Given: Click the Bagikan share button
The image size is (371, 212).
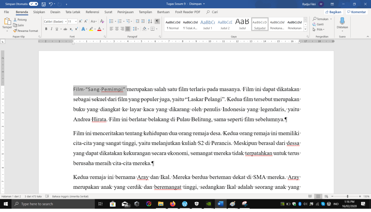Looking at the screenshot, I should click(x=333, y=12).
